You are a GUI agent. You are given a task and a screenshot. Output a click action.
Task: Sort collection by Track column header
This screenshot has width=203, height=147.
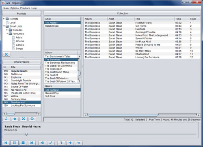tap(194, 19)
